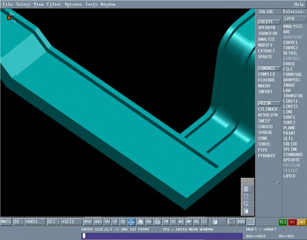
Task: Click the printer icon in bottom toolbar
Action: point(140,222)
